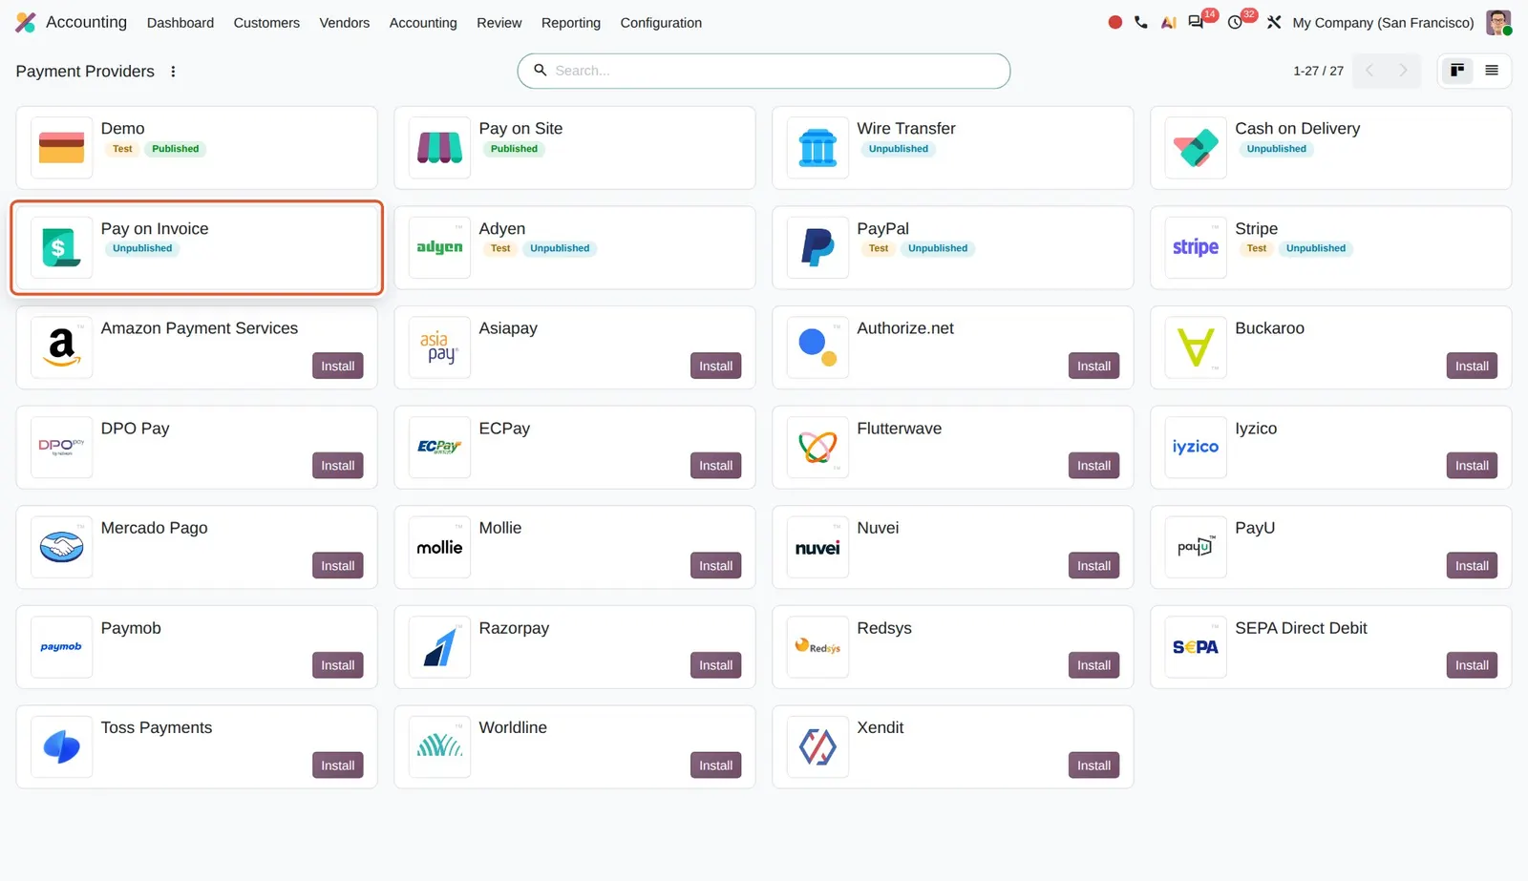Open Payment Providers options kebab menu
Screen dimensions: 1528x881
coord(173,72)
